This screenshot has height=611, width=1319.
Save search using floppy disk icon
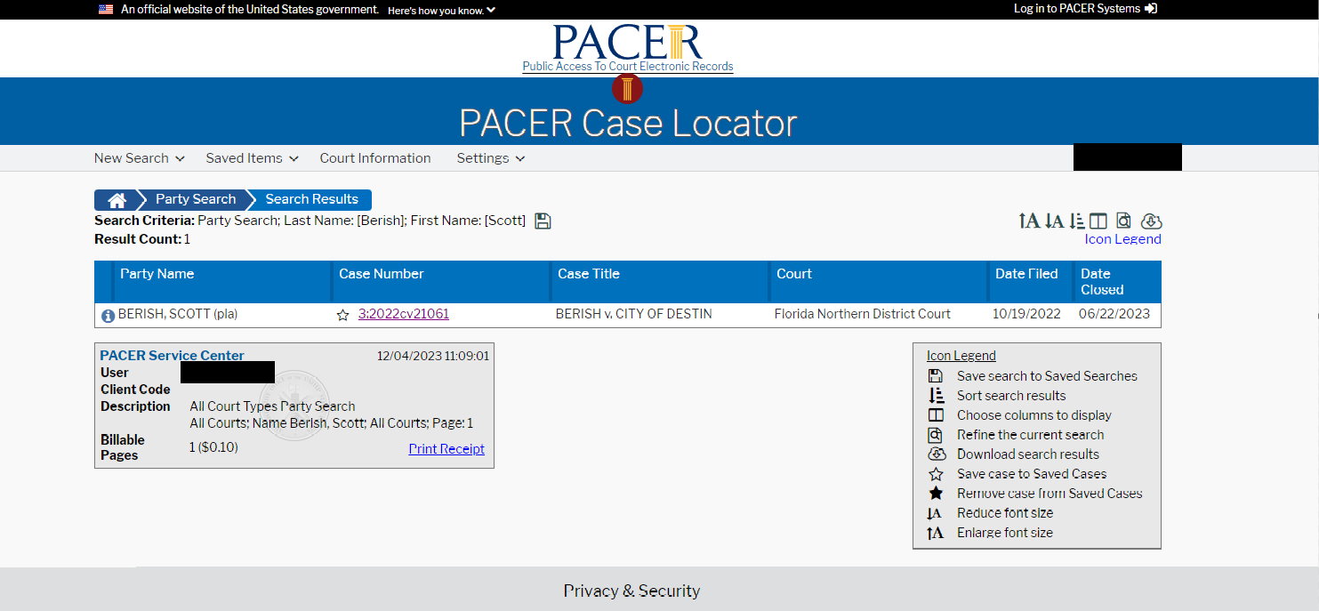[543, 221]
